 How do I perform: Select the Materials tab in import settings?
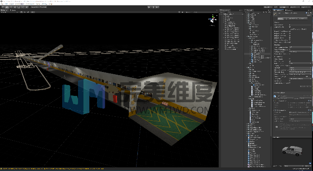click(303, 19)
